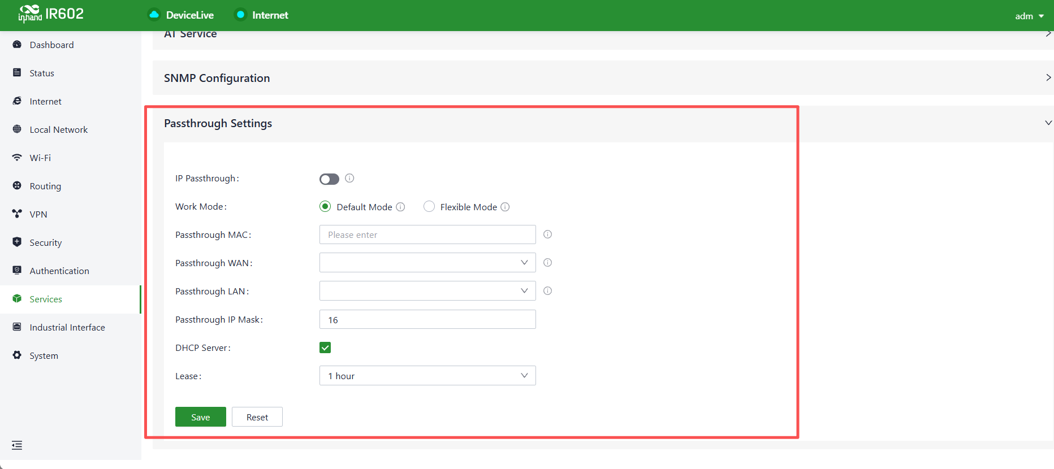The height and width of the screenshot is (469, 1054).
Task: Click the Local Network globe icon
Action: (17, 129)
